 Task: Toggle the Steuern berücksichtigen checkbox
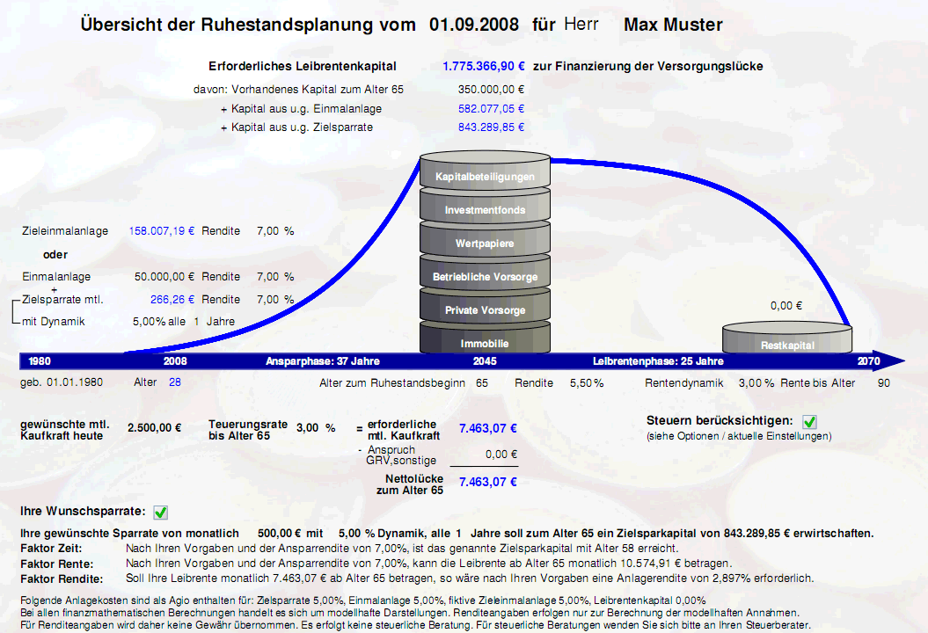click(x=809, y=422)
